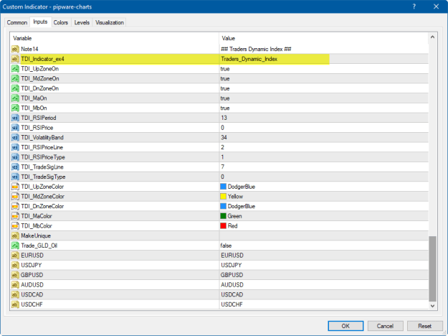Click the bool icon beside TDI_MbOn
The height and width of the screenshot is (336, 448).
[x=15, y=108]
